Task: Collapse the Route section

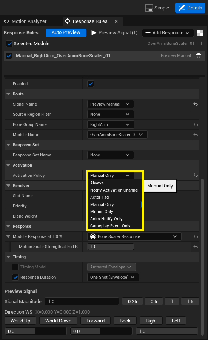Action: [8, 94]
